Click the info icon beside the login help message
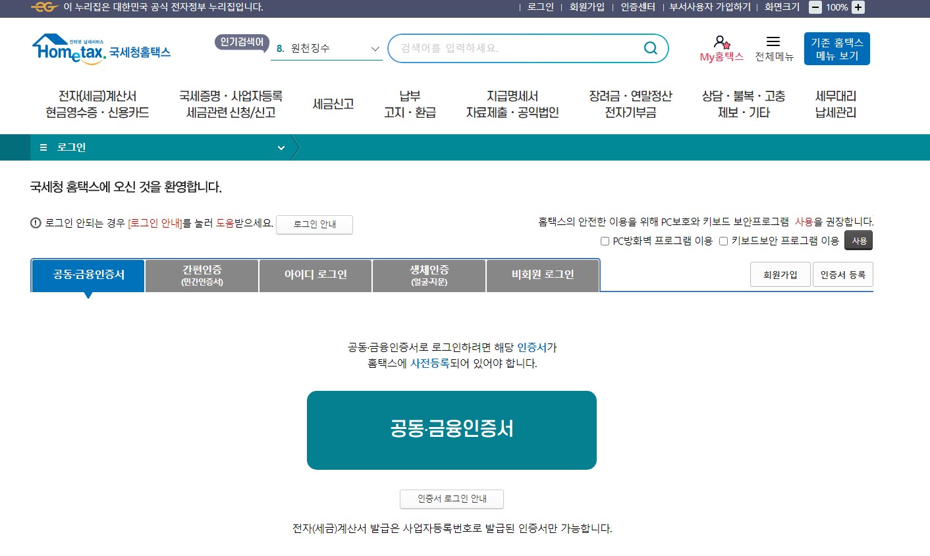This screenshot has width=930, height=556. [35, 223]
